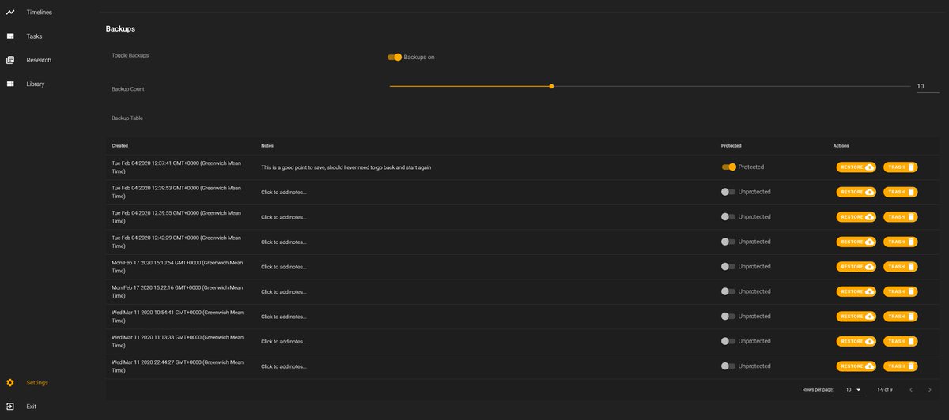Add notes to the 15:10:54 backup

pos(284,267)
